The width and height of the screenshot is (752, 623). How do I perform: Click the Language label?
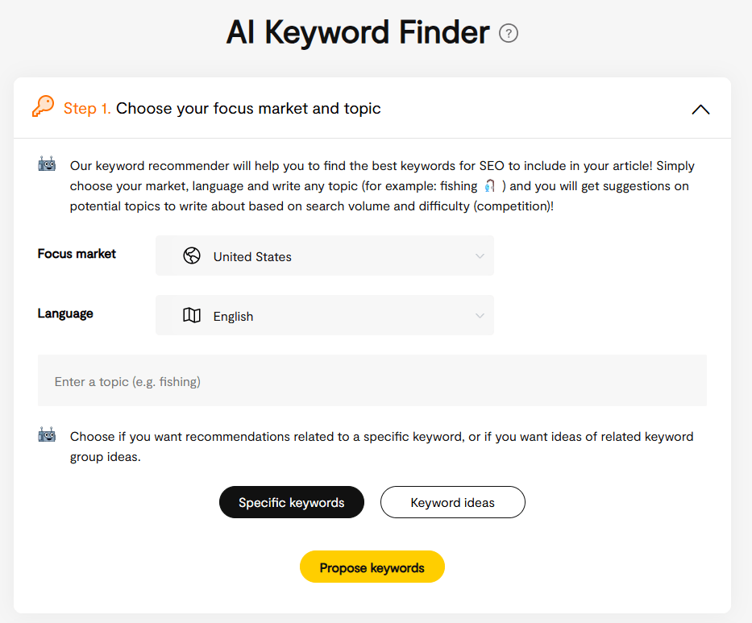point(64,314)
